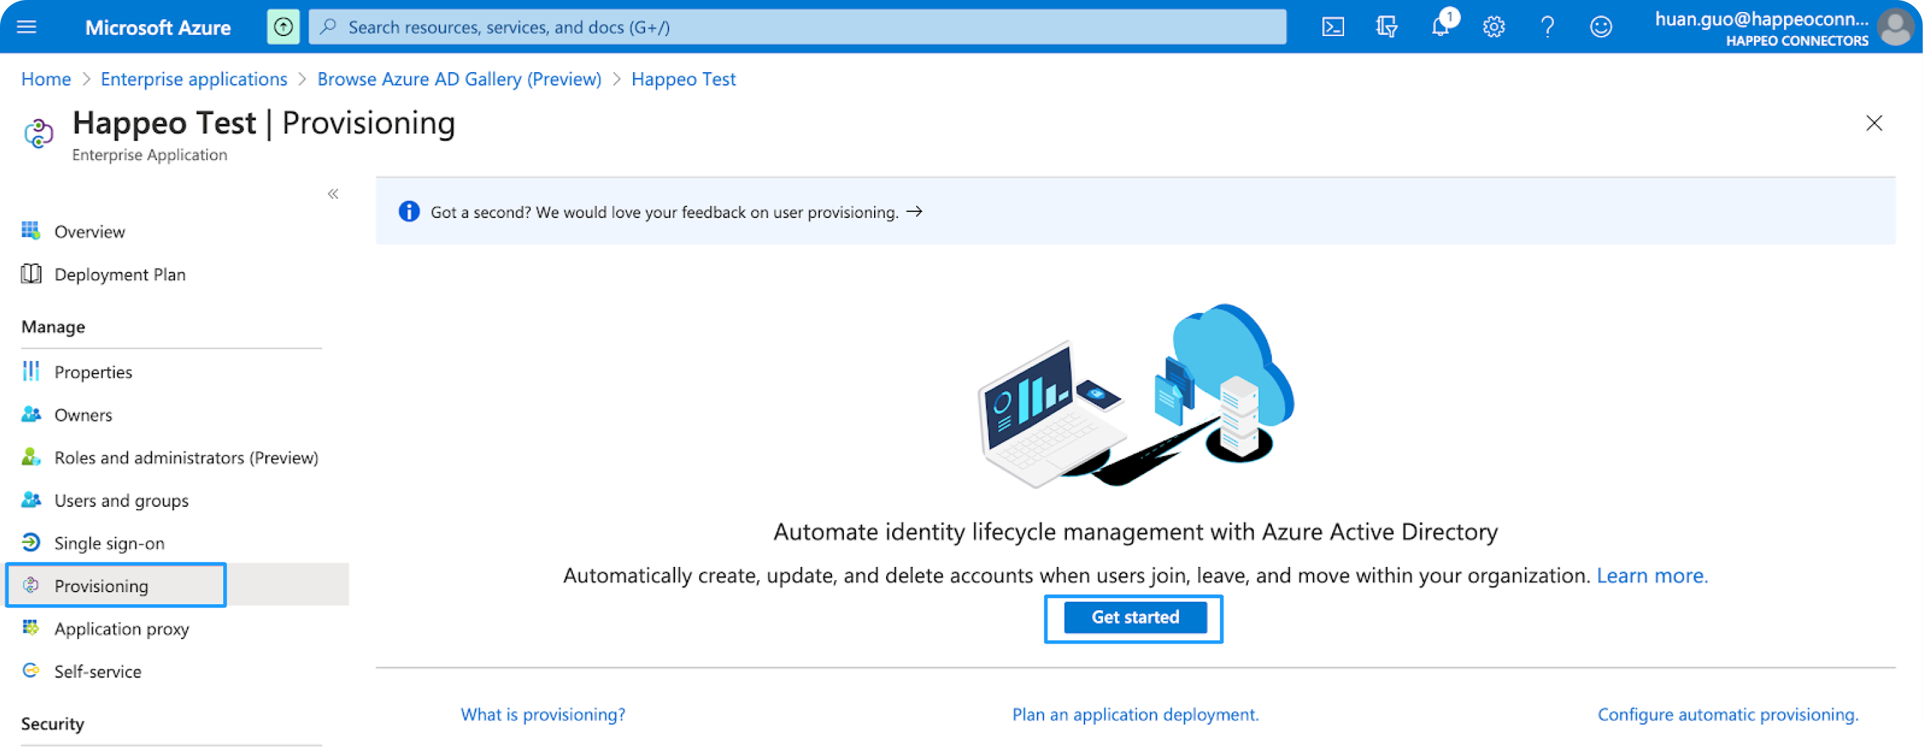Click the user account avatar

[x=1895, y=27]
